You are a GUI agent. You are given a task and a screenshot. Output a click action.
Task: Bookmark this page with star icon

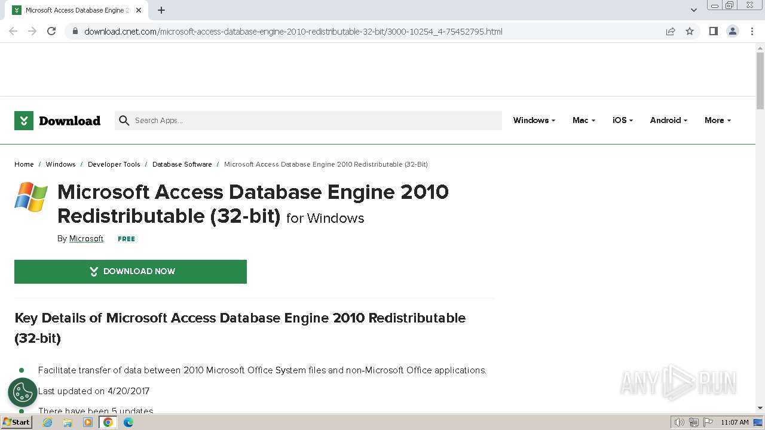[690, 31]
